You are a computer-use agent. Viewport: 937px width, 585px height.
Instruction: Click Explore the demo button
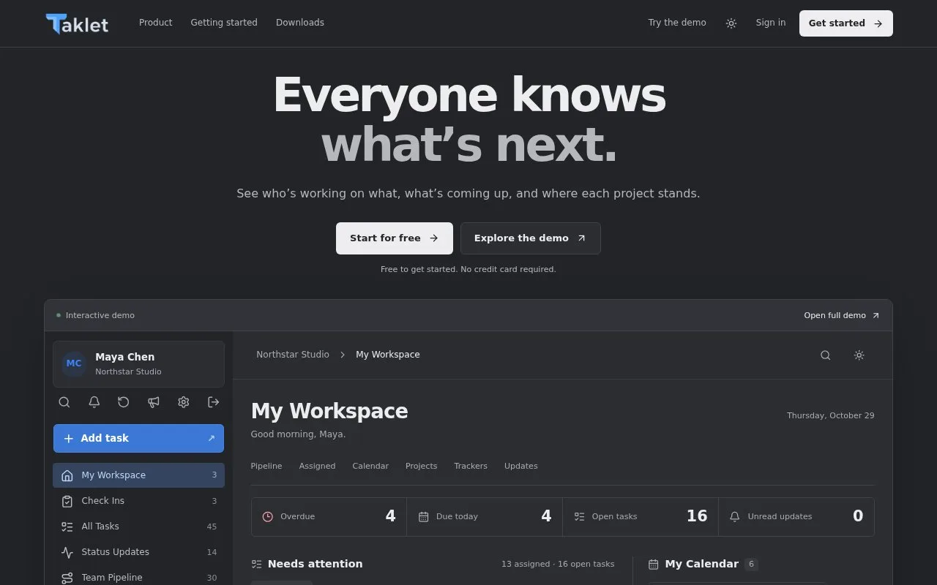click(x=531, y=238)
